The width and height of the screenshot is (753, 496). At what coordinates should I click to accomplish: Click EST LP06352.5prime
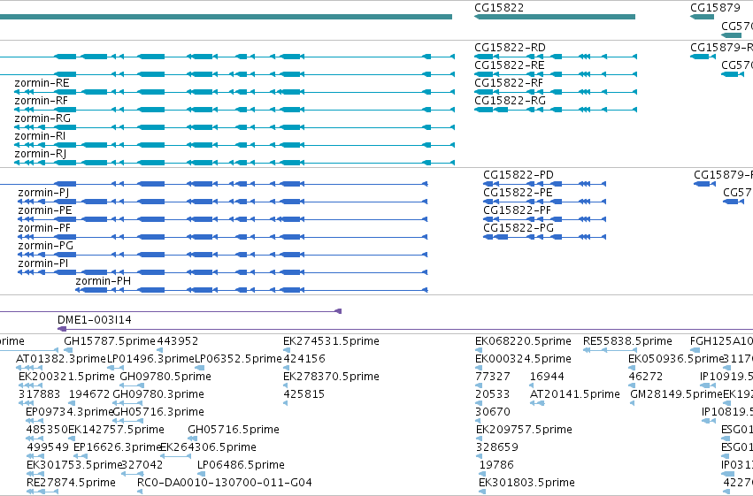[238, 359]
